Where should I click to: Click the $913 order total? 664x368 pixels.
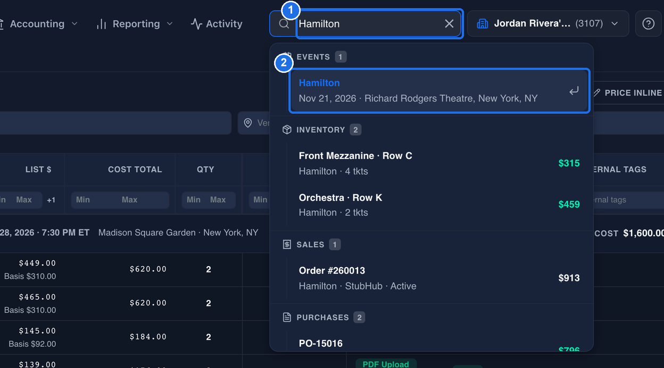tap(569, 278)
